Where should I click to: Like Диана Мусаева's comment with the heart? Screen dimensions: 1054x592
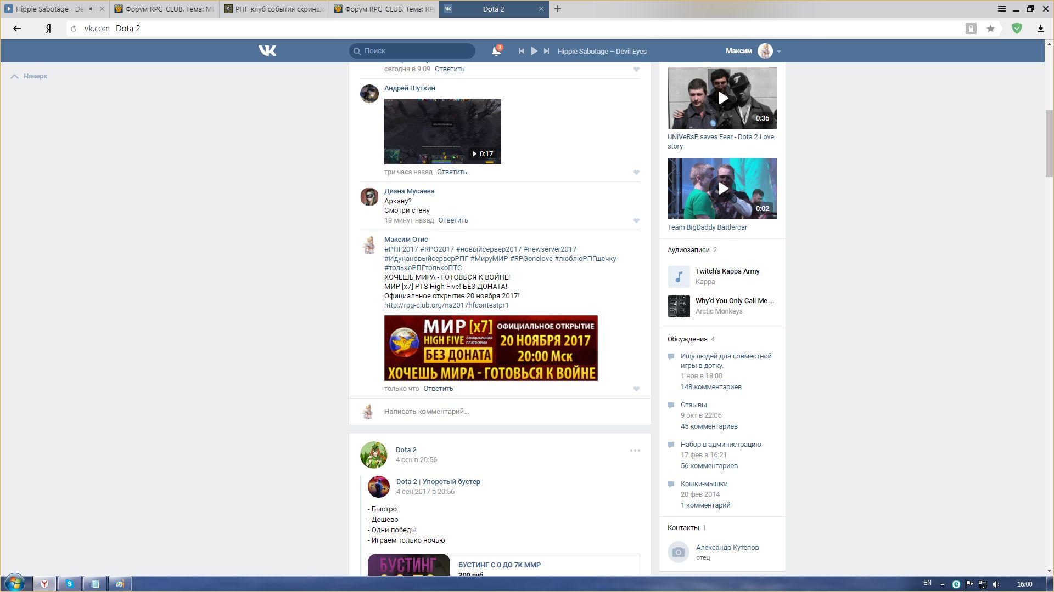click(x=636, y=220)
